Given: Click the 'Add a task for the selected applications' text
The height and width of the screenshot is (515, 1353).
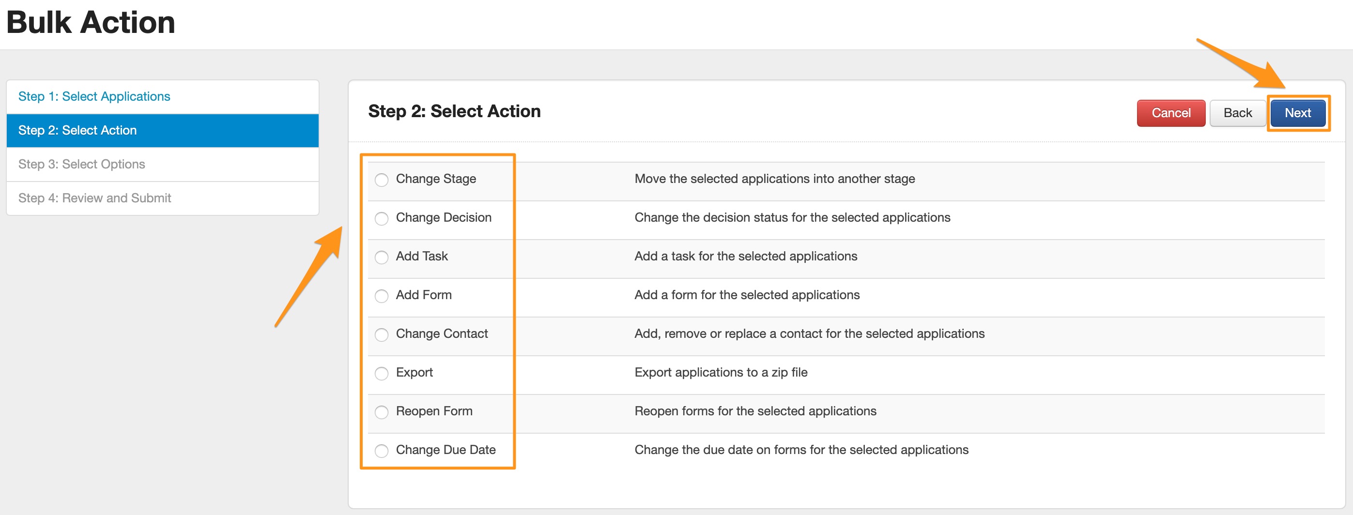Looking at the screenshot, I should (x=745, y=256).
